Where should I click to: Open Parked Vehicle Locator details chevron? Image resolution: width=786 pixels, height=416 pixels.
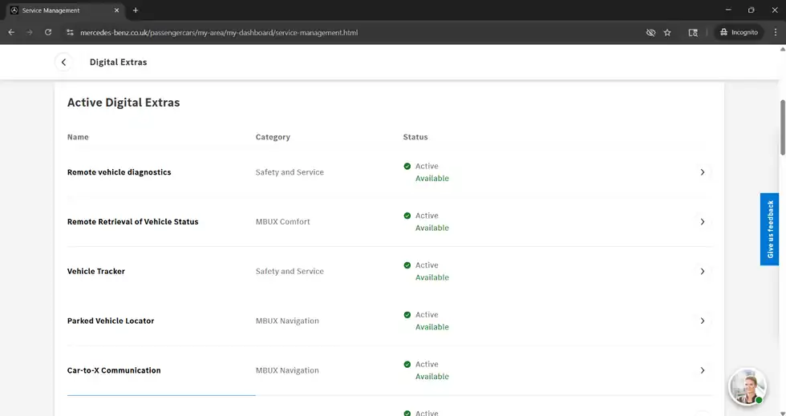pyautogui.click(x=703, y=321)
